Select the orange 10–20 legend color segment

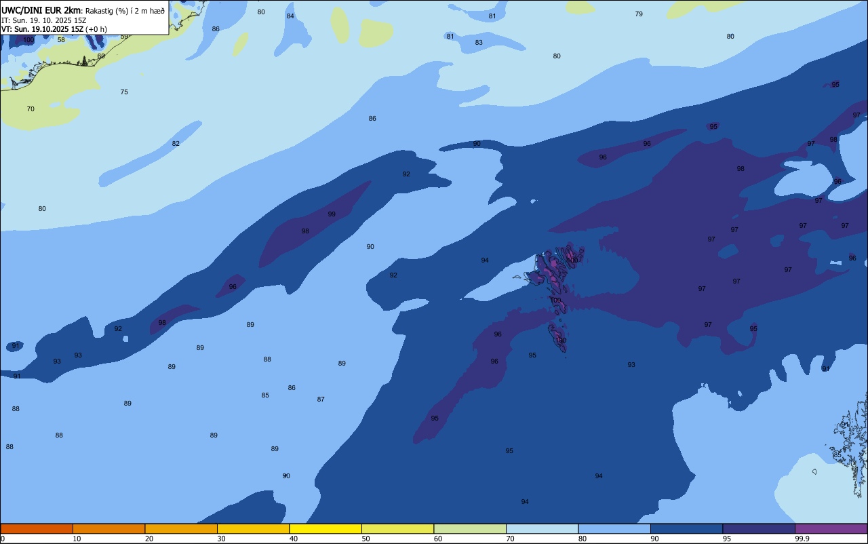point(108,528)
